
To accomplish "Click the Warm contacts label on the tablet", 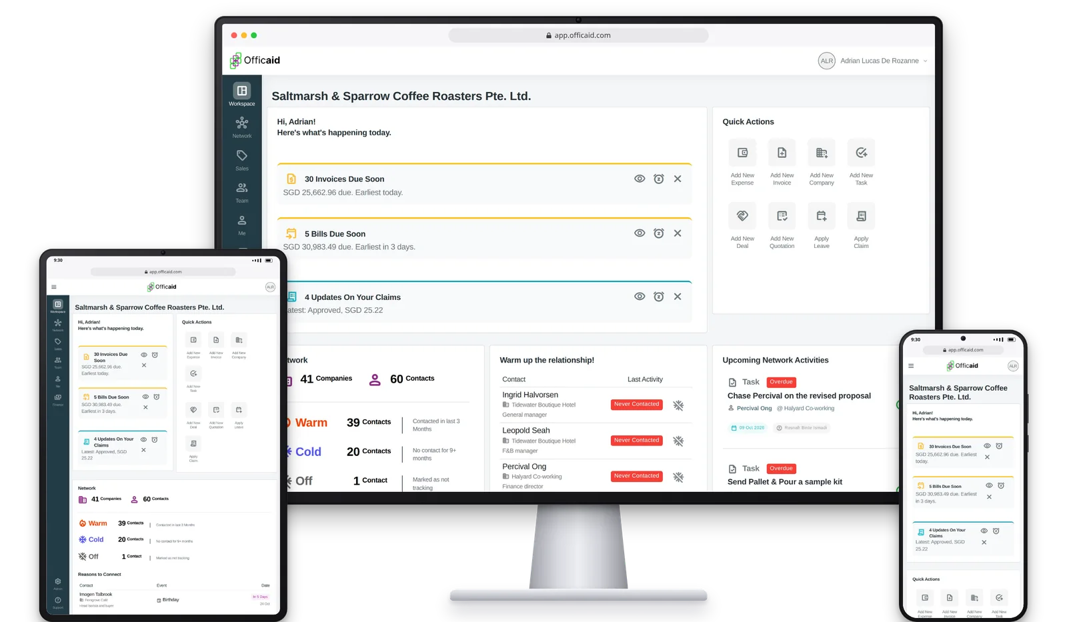I will [93, 523].
